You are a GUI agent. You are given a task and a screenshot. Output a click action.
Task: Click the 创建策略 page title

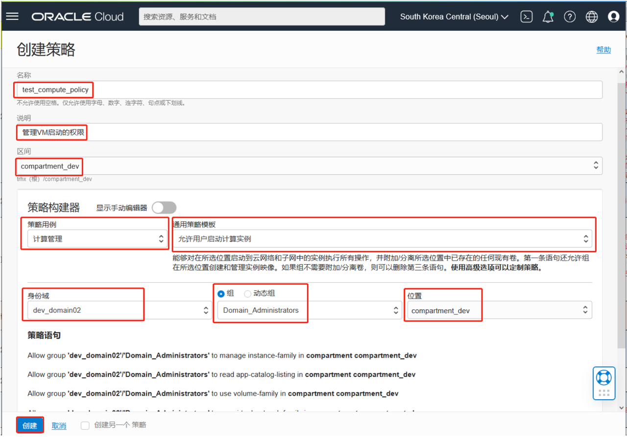(x=46, y=49)
